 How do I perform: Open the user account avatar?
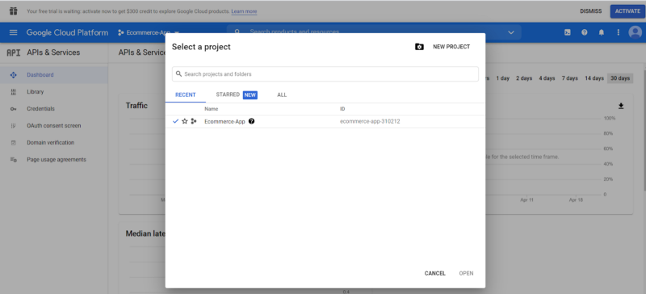click(635, 32)
